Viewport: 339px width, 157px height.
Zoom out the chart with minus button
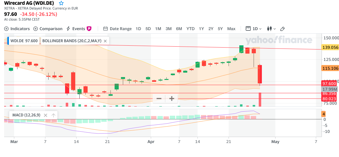click(x=159, y=98)
